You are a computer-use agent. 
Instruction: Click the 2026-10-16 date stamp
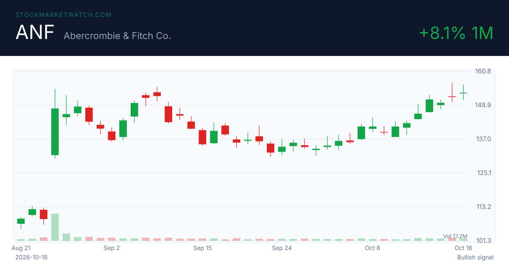click(x=31, y=257)
